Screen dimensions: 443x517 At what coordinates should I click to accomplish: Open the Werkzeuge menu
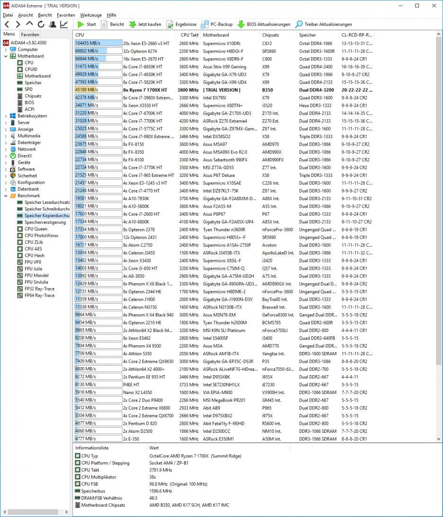[x=91, y=15]
